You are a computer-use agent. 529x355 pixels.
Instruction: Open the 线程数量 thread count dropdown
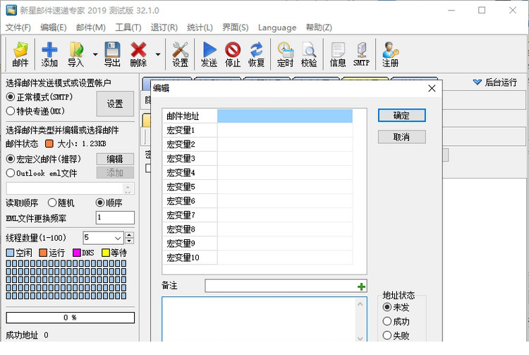[x=118, y=238]
